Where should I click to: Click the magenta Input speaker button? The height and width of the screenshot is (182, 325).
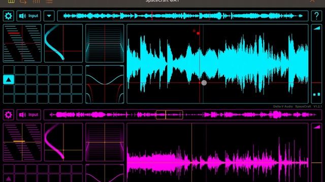(x=28, y=115)
